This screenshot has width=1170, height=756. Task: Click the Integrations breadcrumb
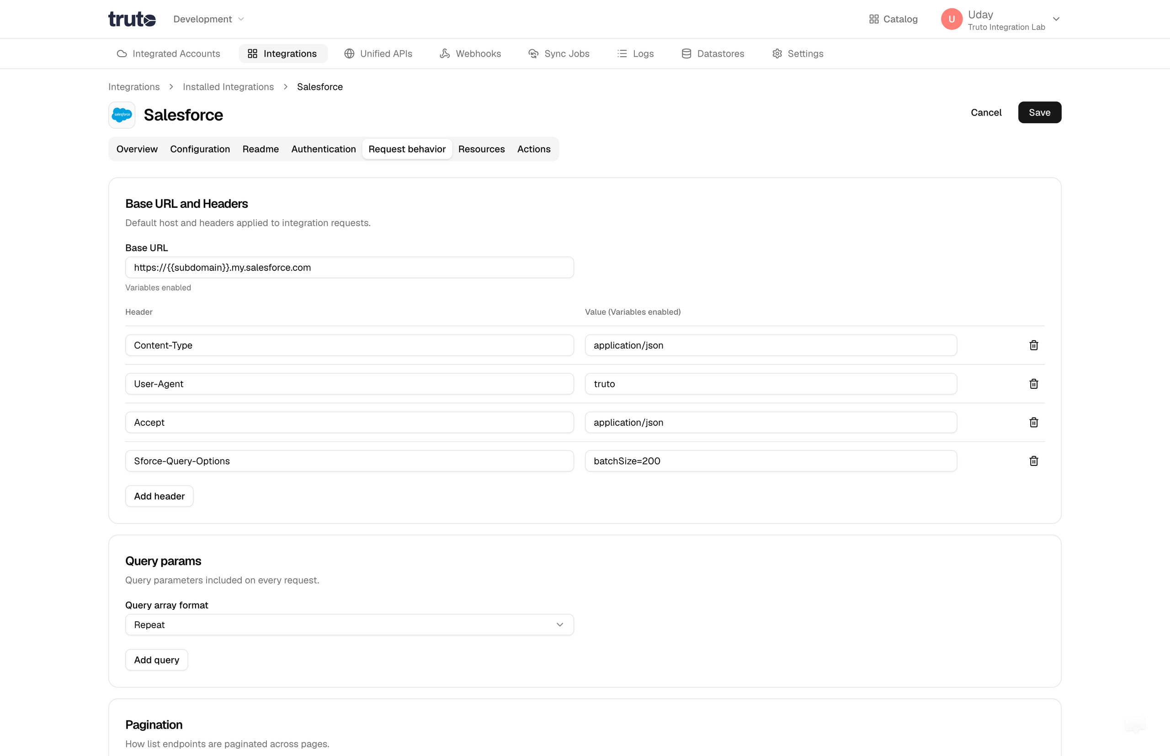(x=134, y=87)
